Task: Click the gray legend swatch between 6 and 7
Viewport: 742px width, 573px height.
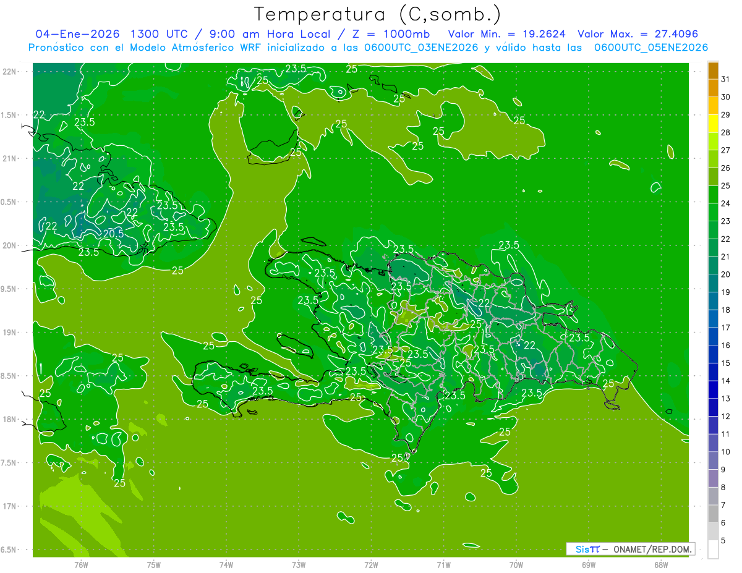Action: (x=713, y=514)
